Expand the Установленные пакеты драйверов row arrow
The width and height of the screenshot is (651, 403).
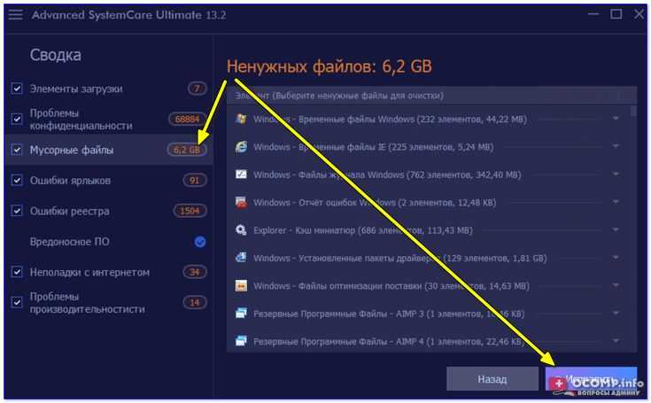pyautogui.click(x=616, y=258)
